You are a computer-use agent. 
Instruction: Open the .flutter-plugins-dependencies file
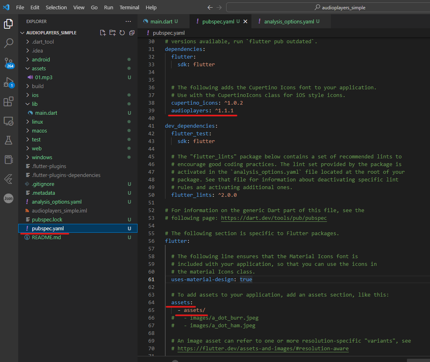point(78,175)
